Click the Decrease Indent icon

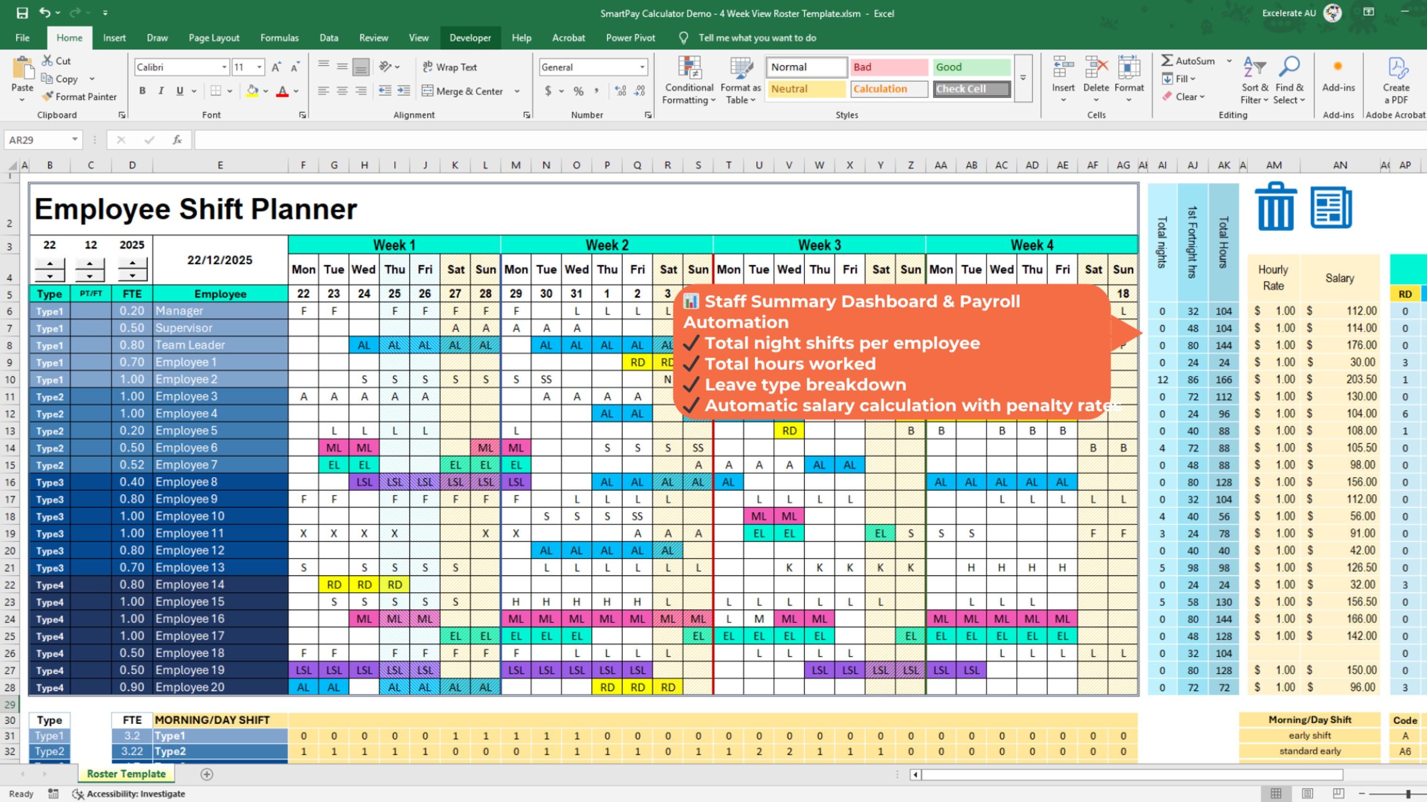click(385, 91)
